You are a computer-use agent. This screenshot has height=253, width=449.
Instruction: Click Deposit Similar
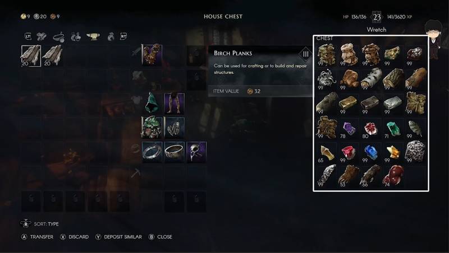[118, 237]
